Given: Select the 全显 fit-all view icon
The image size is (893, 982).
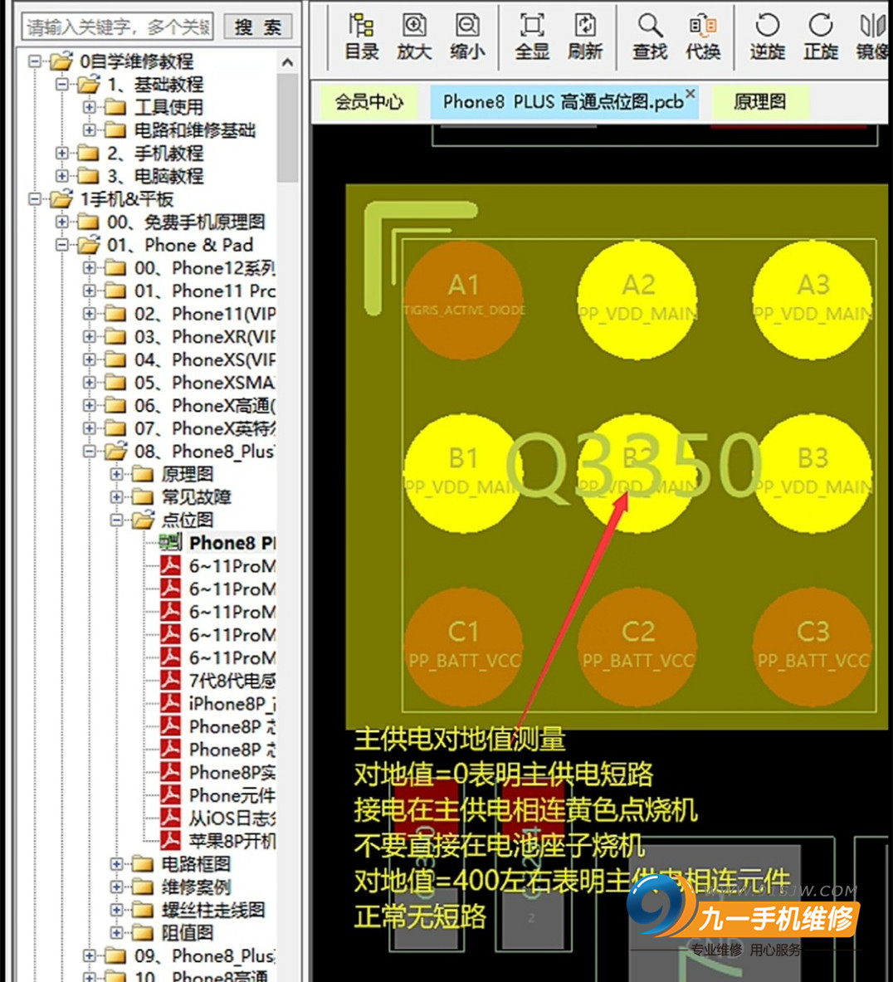Looking at the screenshot, I should (x=532, y=37).
